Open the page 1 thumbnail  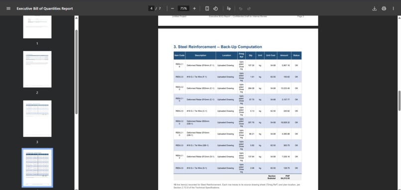[x=37, y=27]
